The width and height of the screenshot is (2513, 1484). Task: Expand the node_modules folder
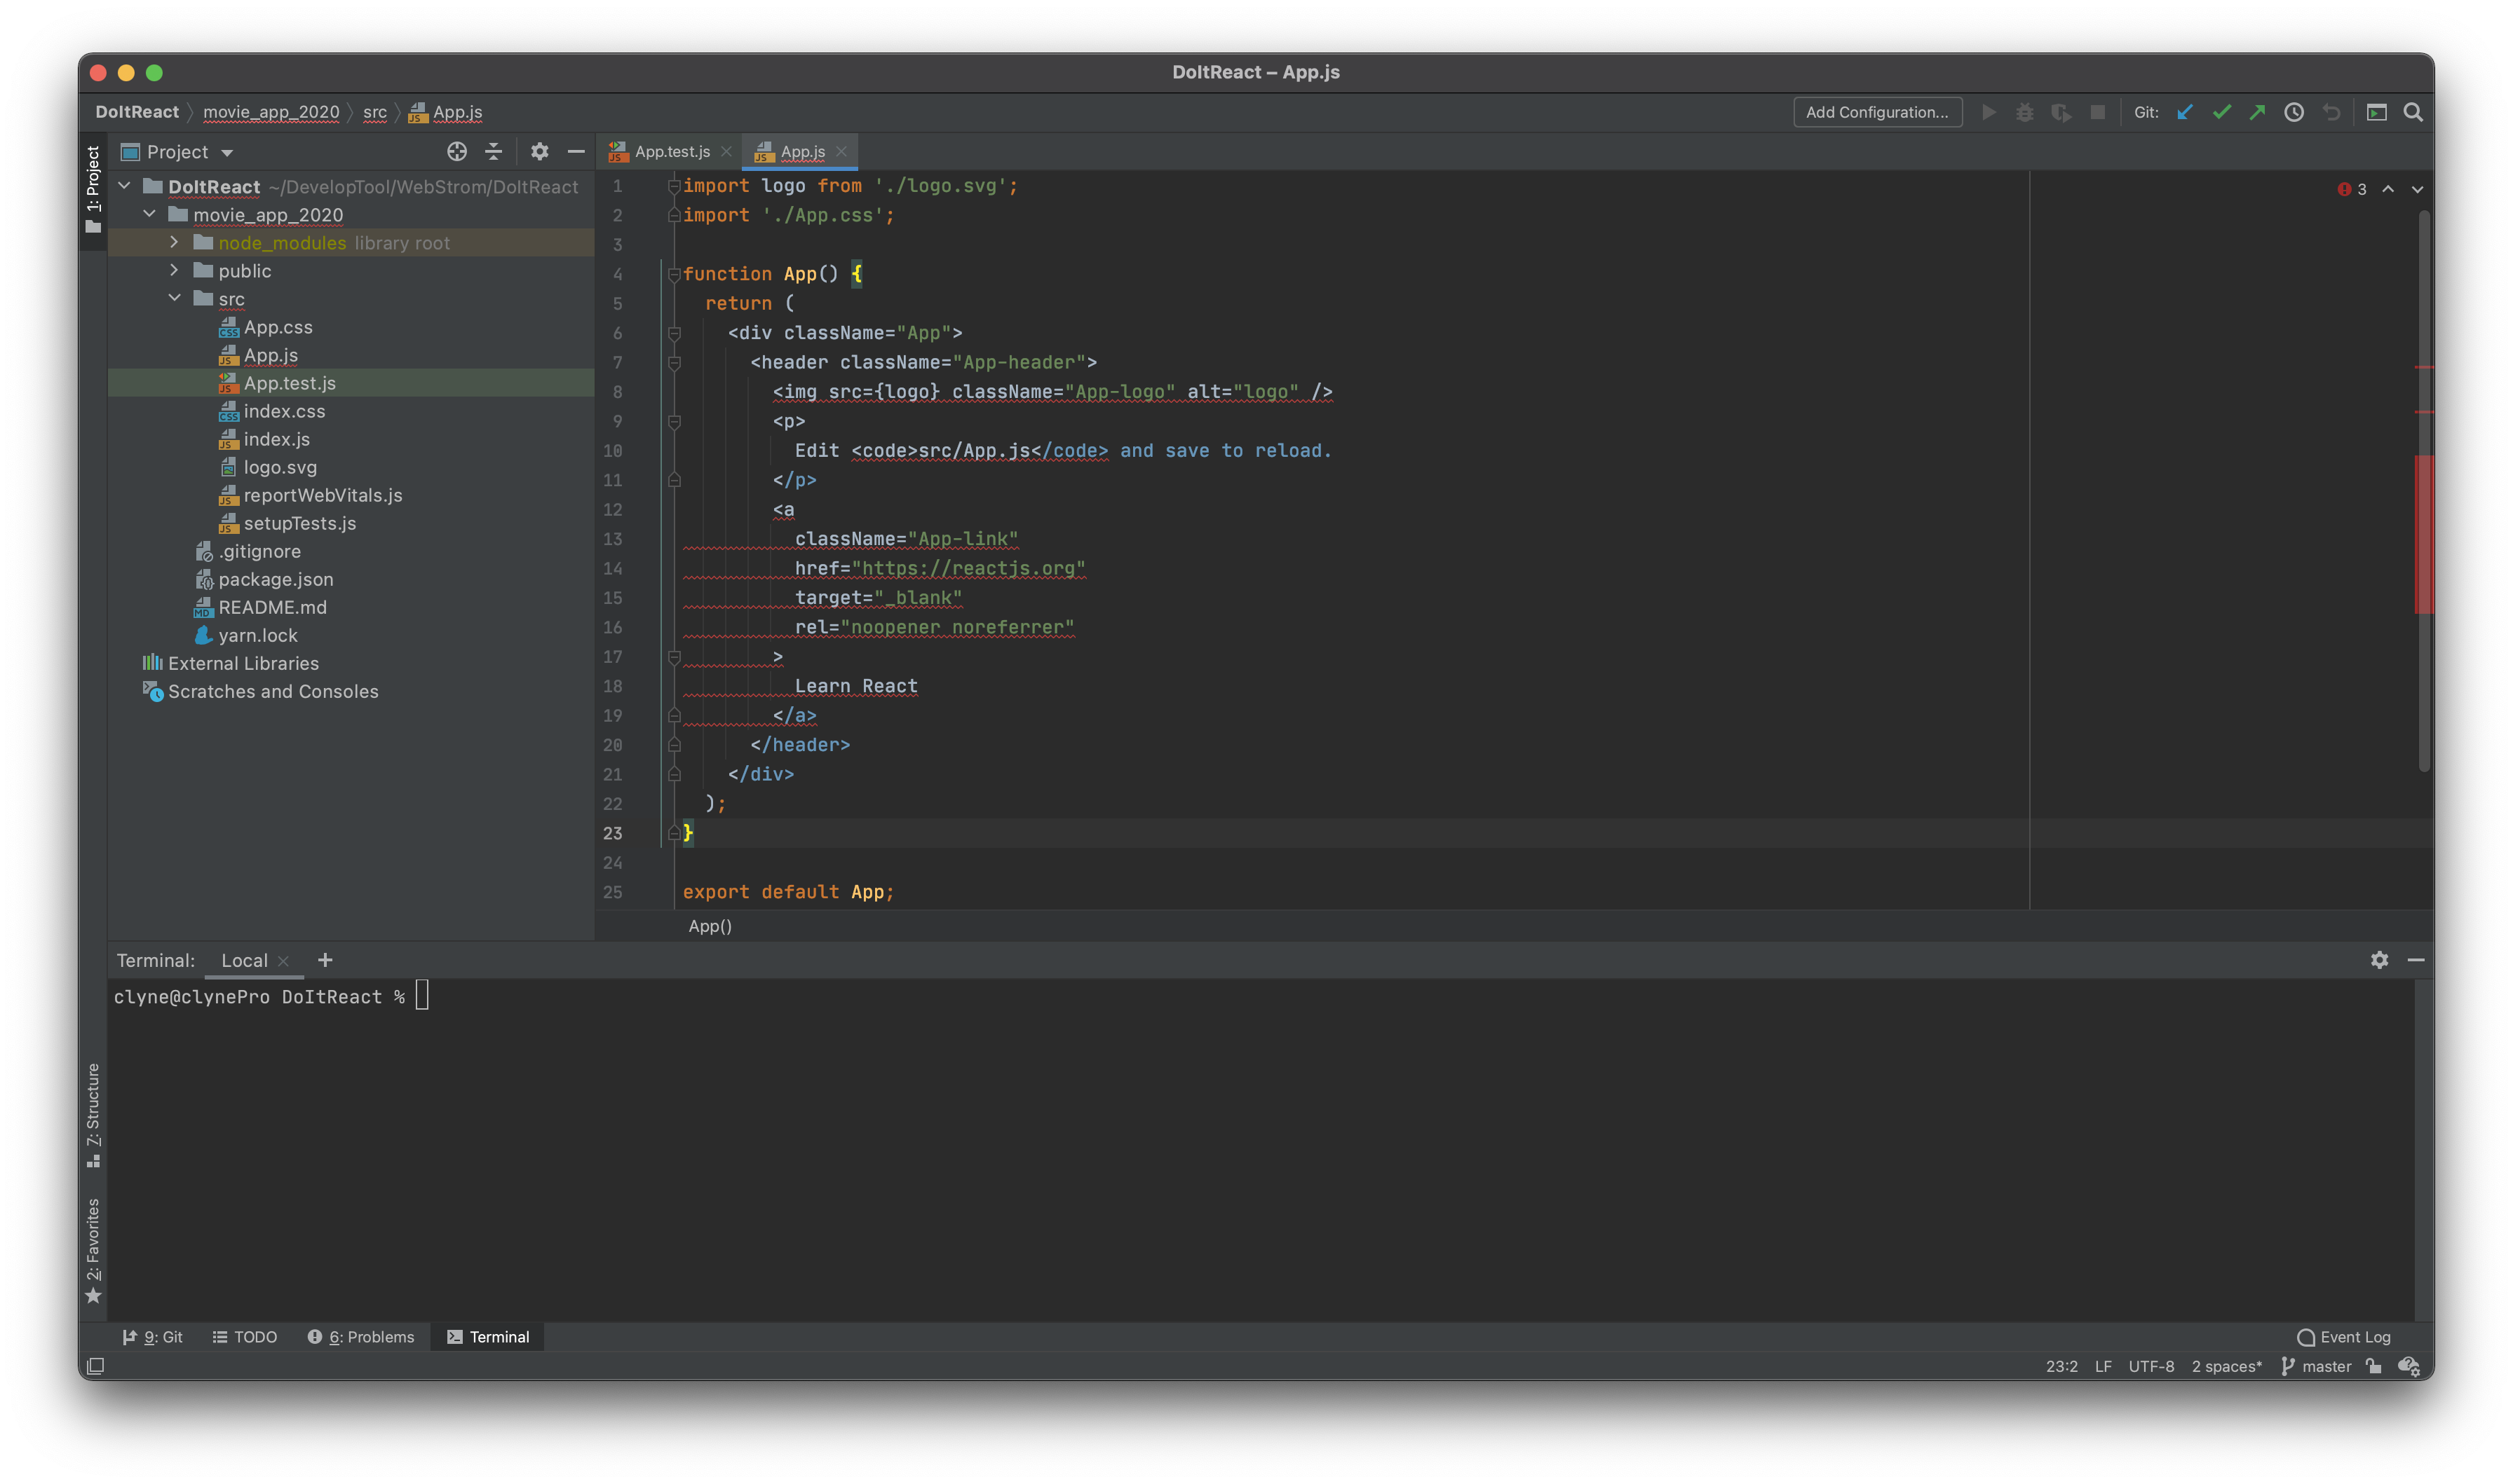(x=174, y=242)
